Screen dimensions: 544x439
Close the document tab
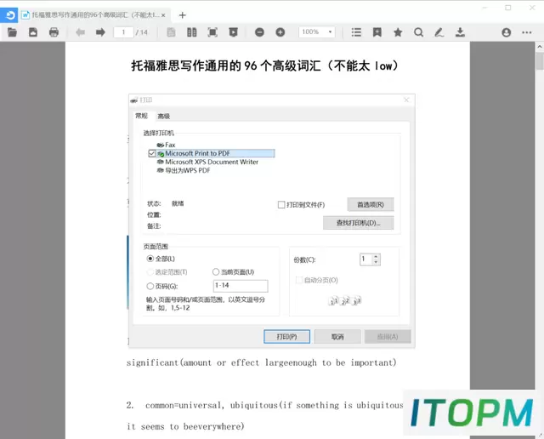click(163, 15)
